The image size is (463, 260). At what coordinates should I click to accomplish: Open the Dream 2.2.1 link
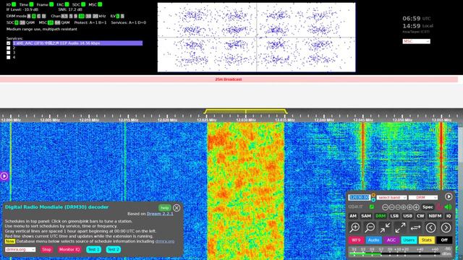tap(160, 214)
